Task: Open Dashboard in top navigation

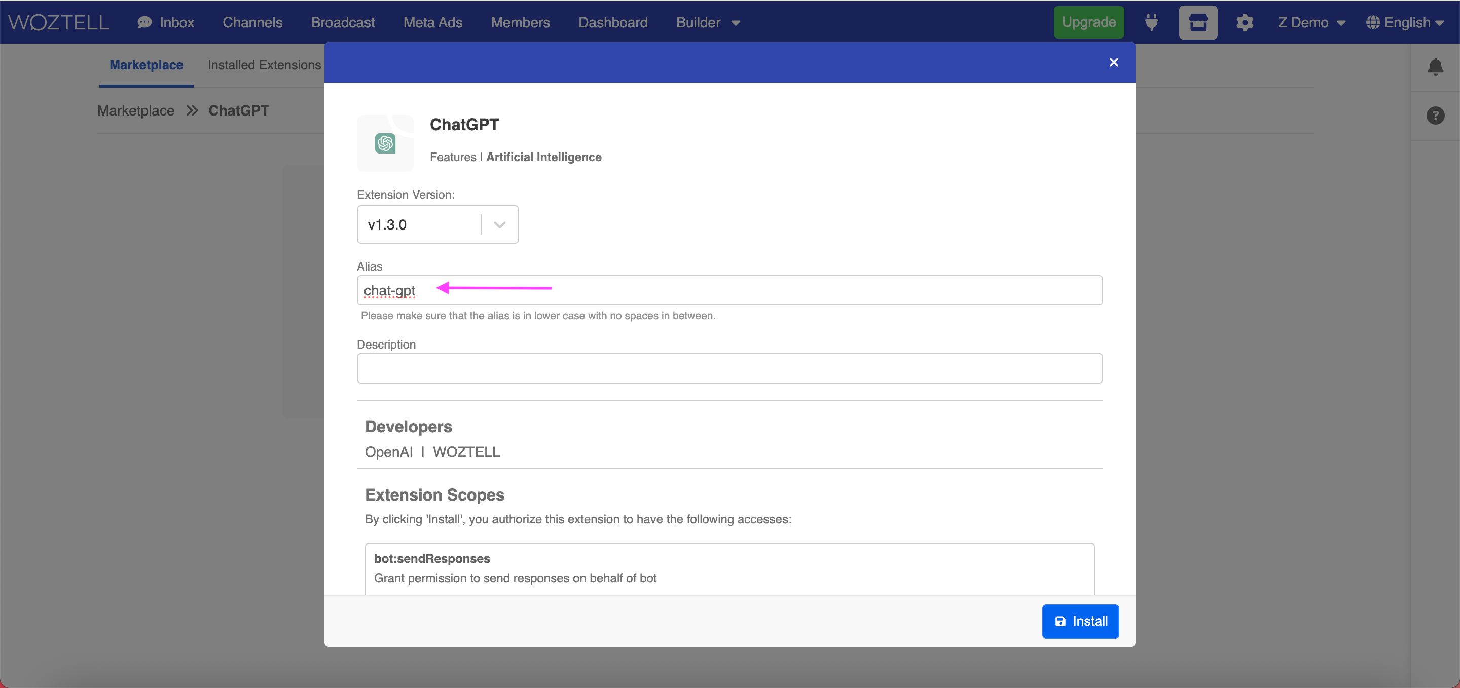Action: click(x=613, y=22)
